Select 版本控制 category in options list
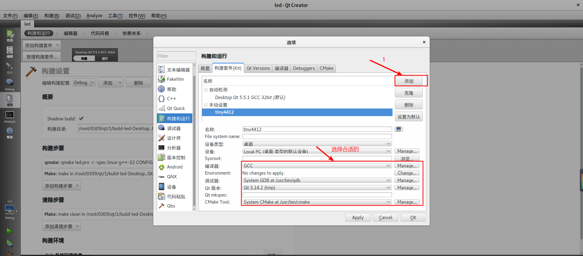This screenshot has height=256, width=583. tap(174, 158)
